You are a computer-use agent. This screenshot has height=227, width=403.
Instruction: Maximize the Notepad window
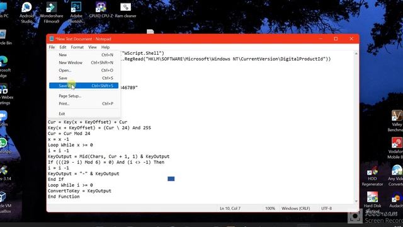(336, 38)
